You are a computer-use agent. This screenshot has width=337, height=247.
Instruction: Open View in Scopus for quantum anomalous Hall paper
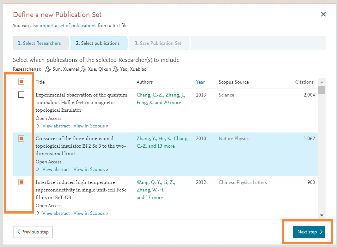pos(91,126)
